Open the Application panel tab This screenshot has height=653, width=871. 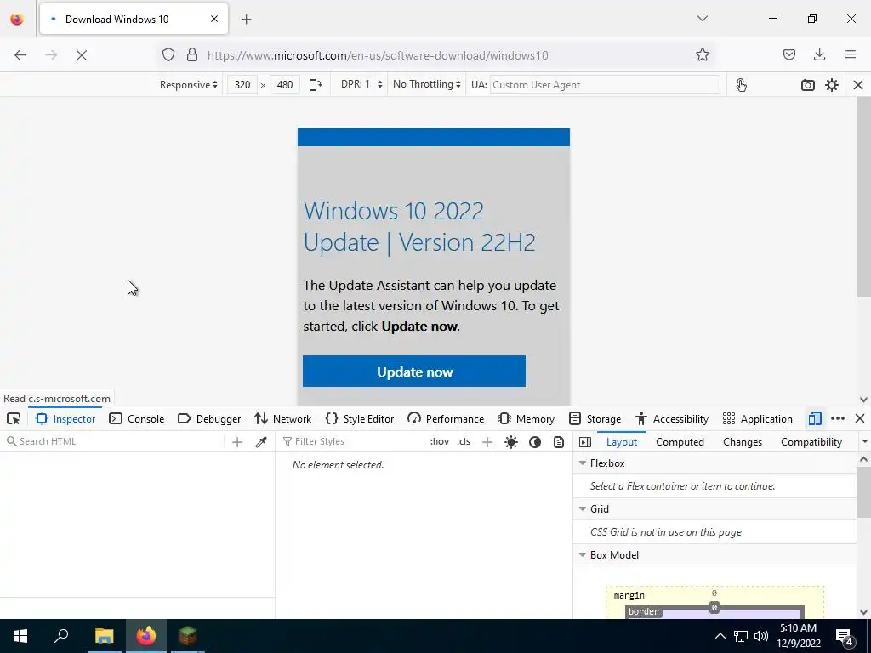(757, 418)
